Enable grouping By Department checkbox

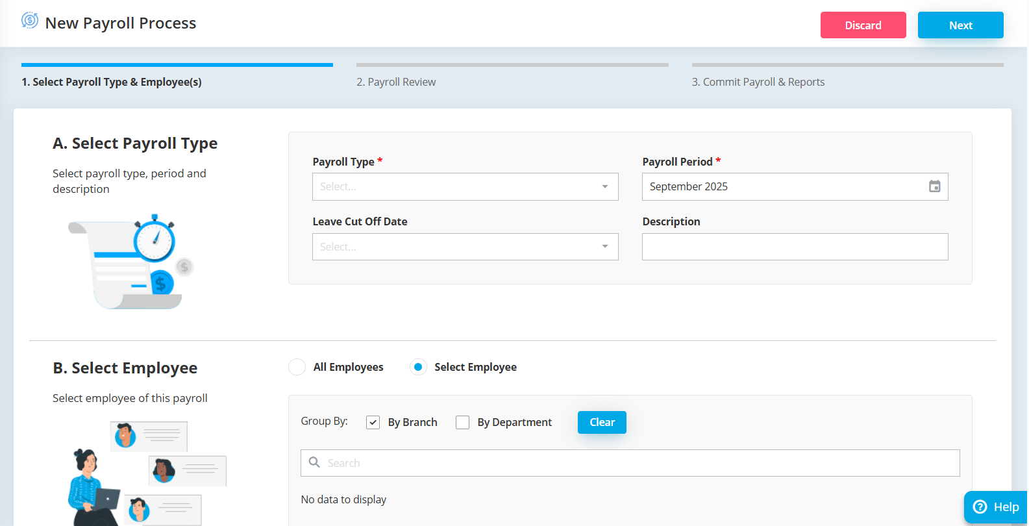click(462, 422)
